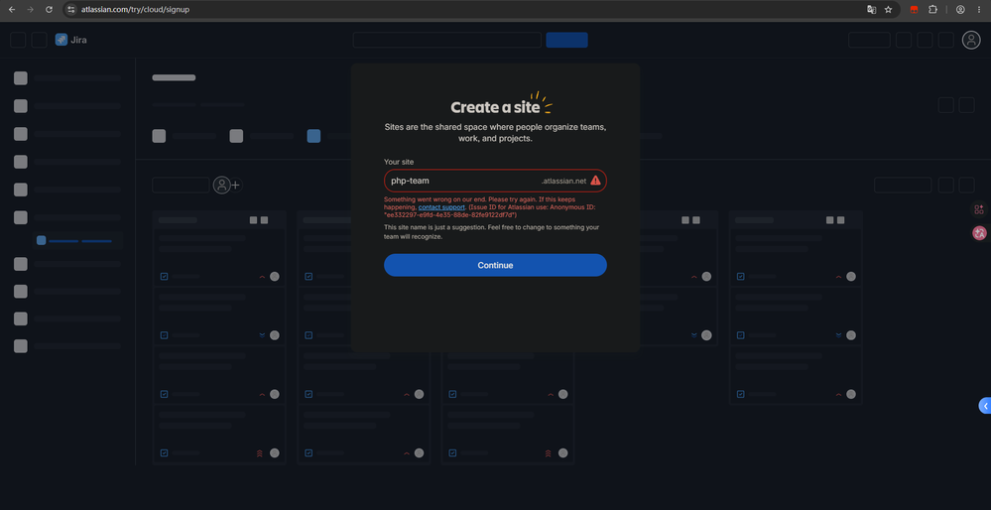Open the red extension icon

click(914, 10)
